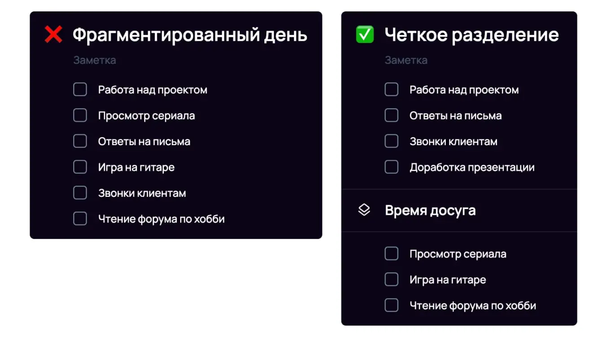Check Игра на гитаре under Время досуга
This screenshot has width=607, height=337.
pyautogui.click(x=391, y=279)
